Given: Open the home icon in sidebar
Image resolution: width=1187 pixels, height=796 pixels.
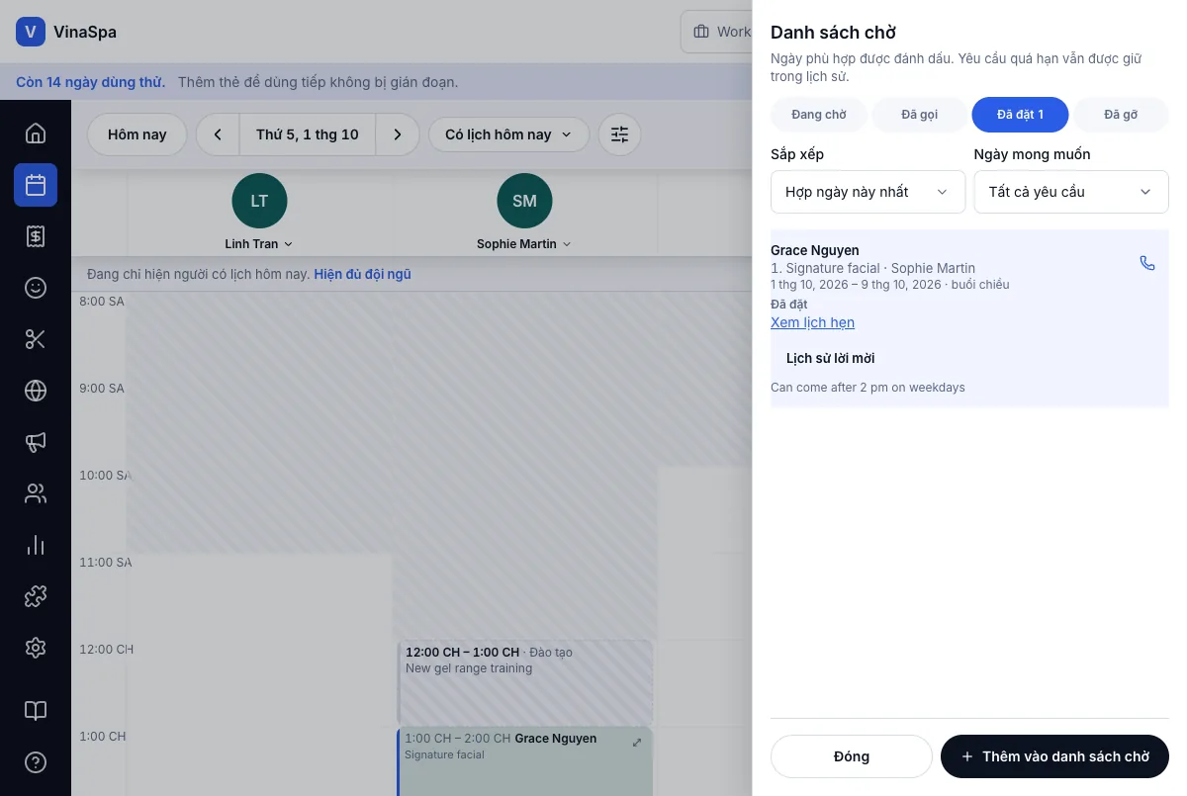Looking at the screenshot, I should point(36,133).
